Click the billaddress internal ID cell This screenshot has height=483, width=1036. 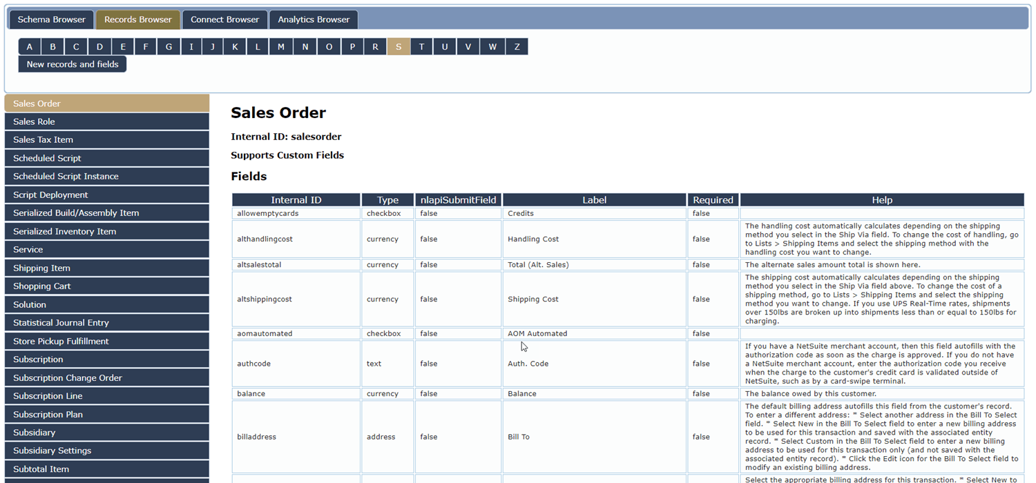pos(296,437)
